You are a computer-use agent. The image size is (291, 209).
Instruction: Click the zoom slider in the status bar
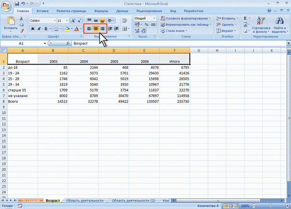[x=270, y=206]
